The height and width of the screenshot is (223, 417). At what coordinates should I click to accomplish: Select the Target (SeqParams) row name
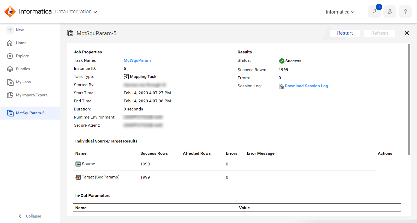101,177
